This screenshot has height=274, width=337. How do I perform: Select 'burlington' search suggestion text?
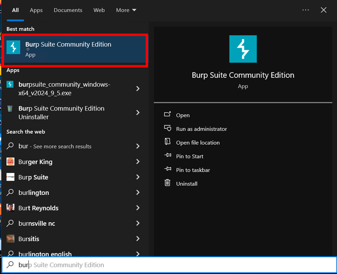coord(34,193)
